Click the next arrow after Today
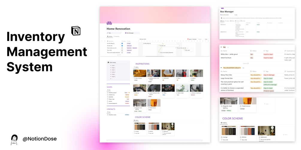This screenshot has width=301, height=150. [208, 39]
